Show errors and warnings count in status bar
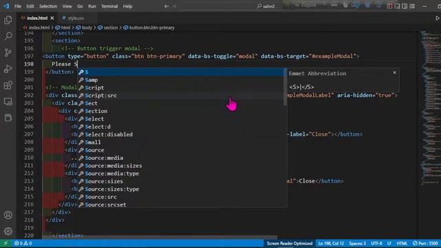441x248 pixels. (23, 243)
